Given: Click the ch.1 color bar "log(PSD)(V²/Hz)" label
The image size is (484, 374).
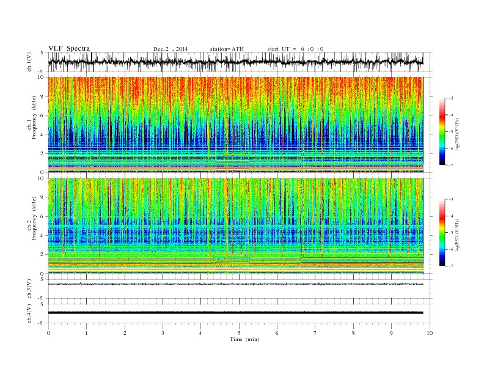Looking at the screenshot, I should pyautogui.click(x=458, y=134).
